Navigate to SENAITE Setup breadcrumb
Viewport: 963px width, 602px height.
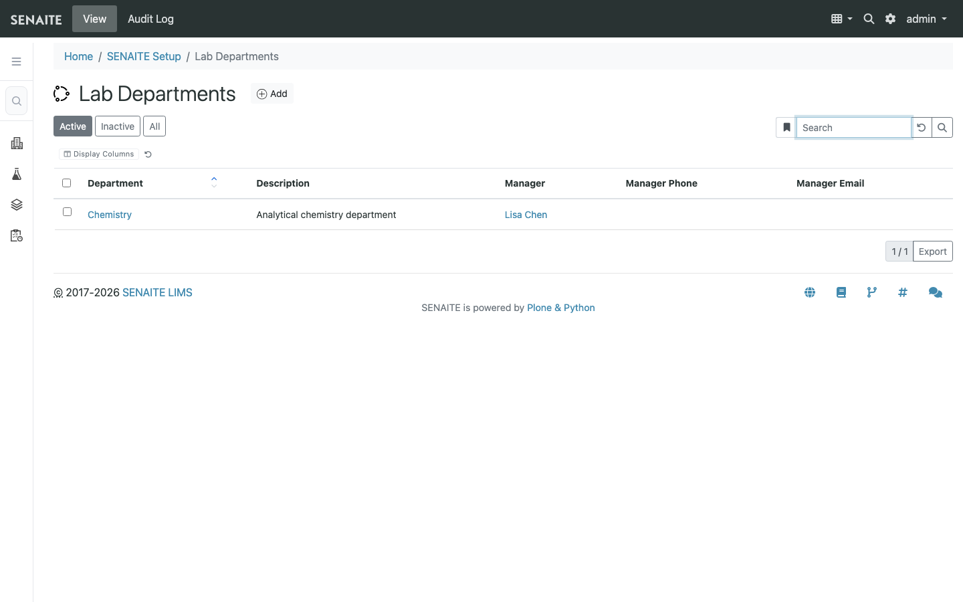[144, 56]
